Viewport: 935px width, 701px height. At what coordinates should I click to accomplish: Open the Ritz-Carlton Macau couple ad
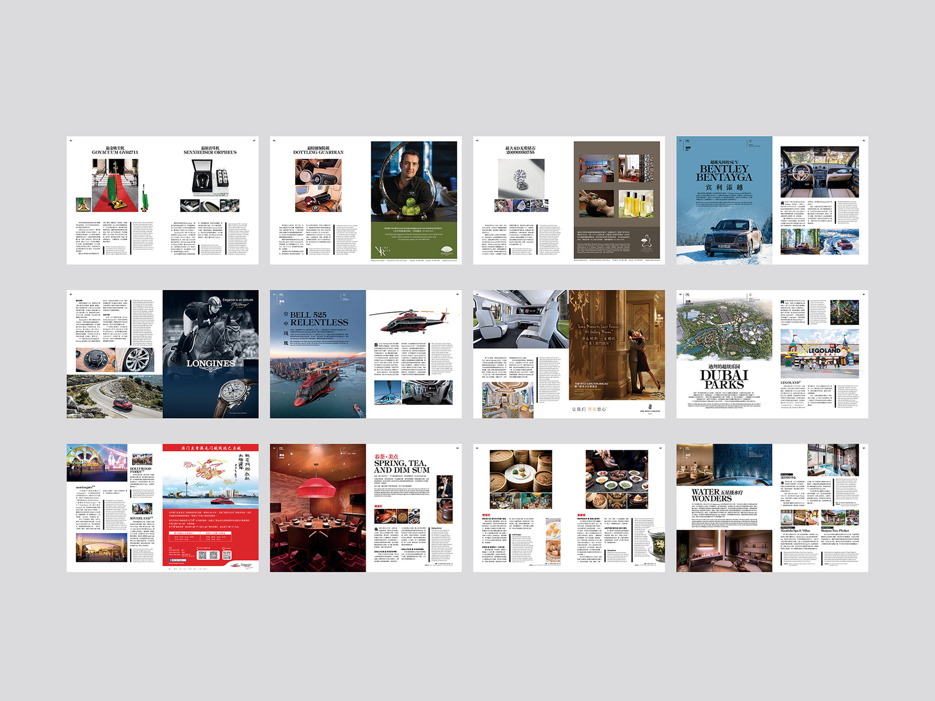pos(617,345)
